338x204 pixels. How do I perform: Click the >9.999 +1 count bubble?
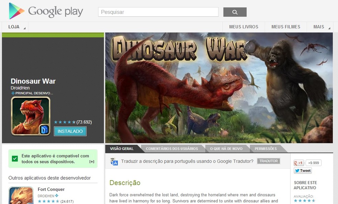click(x=313, y=163)
